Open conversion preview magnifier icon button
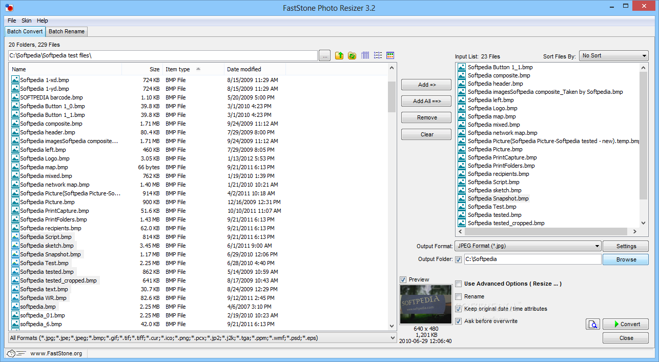659x362 pixels. [592, 324]
